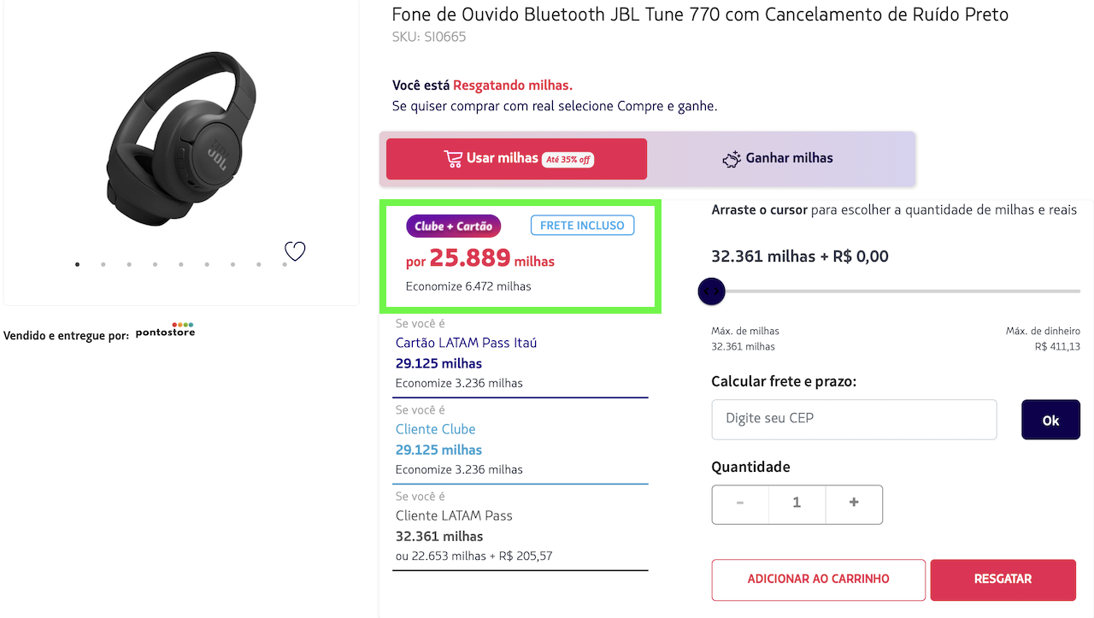Increase quantity with the plus button
This screenshot has width=1094, height=618.
click(x=853, y=503)
